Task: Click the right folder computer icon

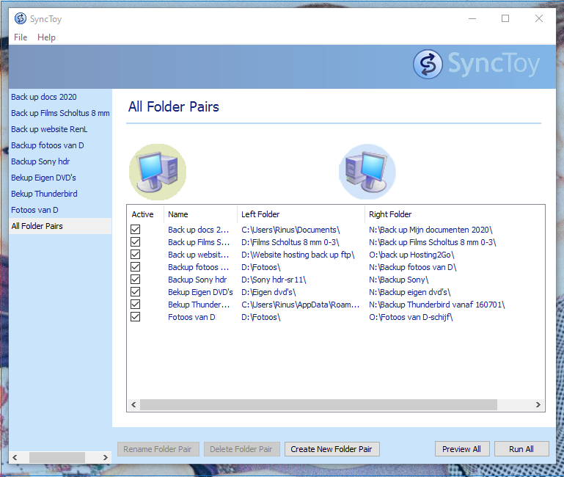Action: coord(367,172)
